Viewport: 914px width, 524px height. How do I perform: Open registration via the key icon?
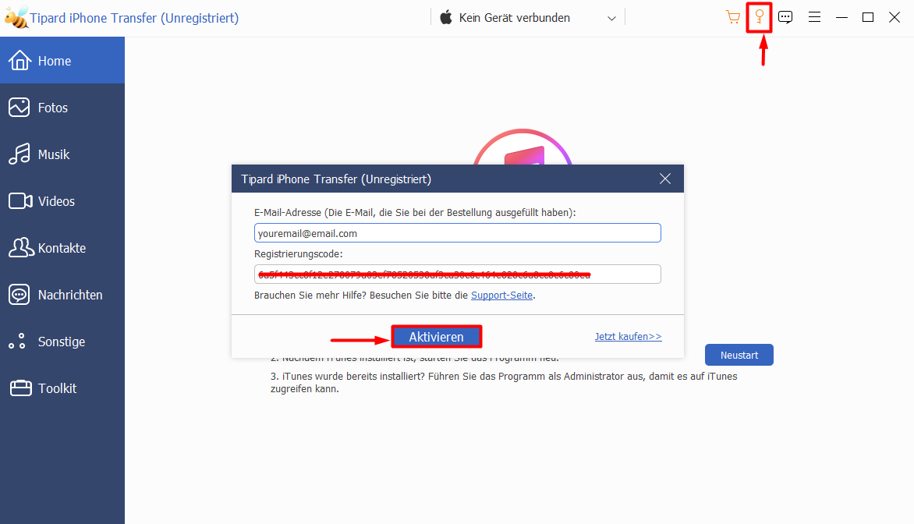(x=759, y=17)
